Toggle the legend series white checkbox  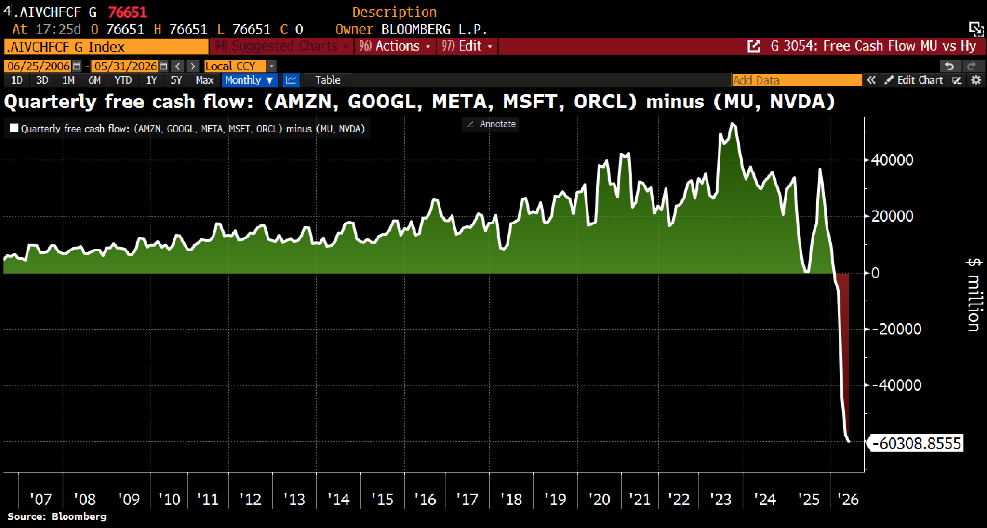pyautogui.click(x=14, y=128)
